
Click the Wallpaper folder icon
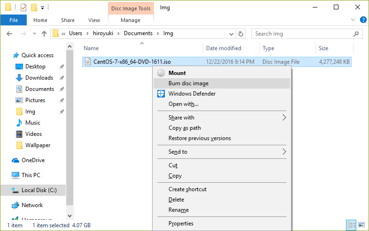[x=19, y=145]
